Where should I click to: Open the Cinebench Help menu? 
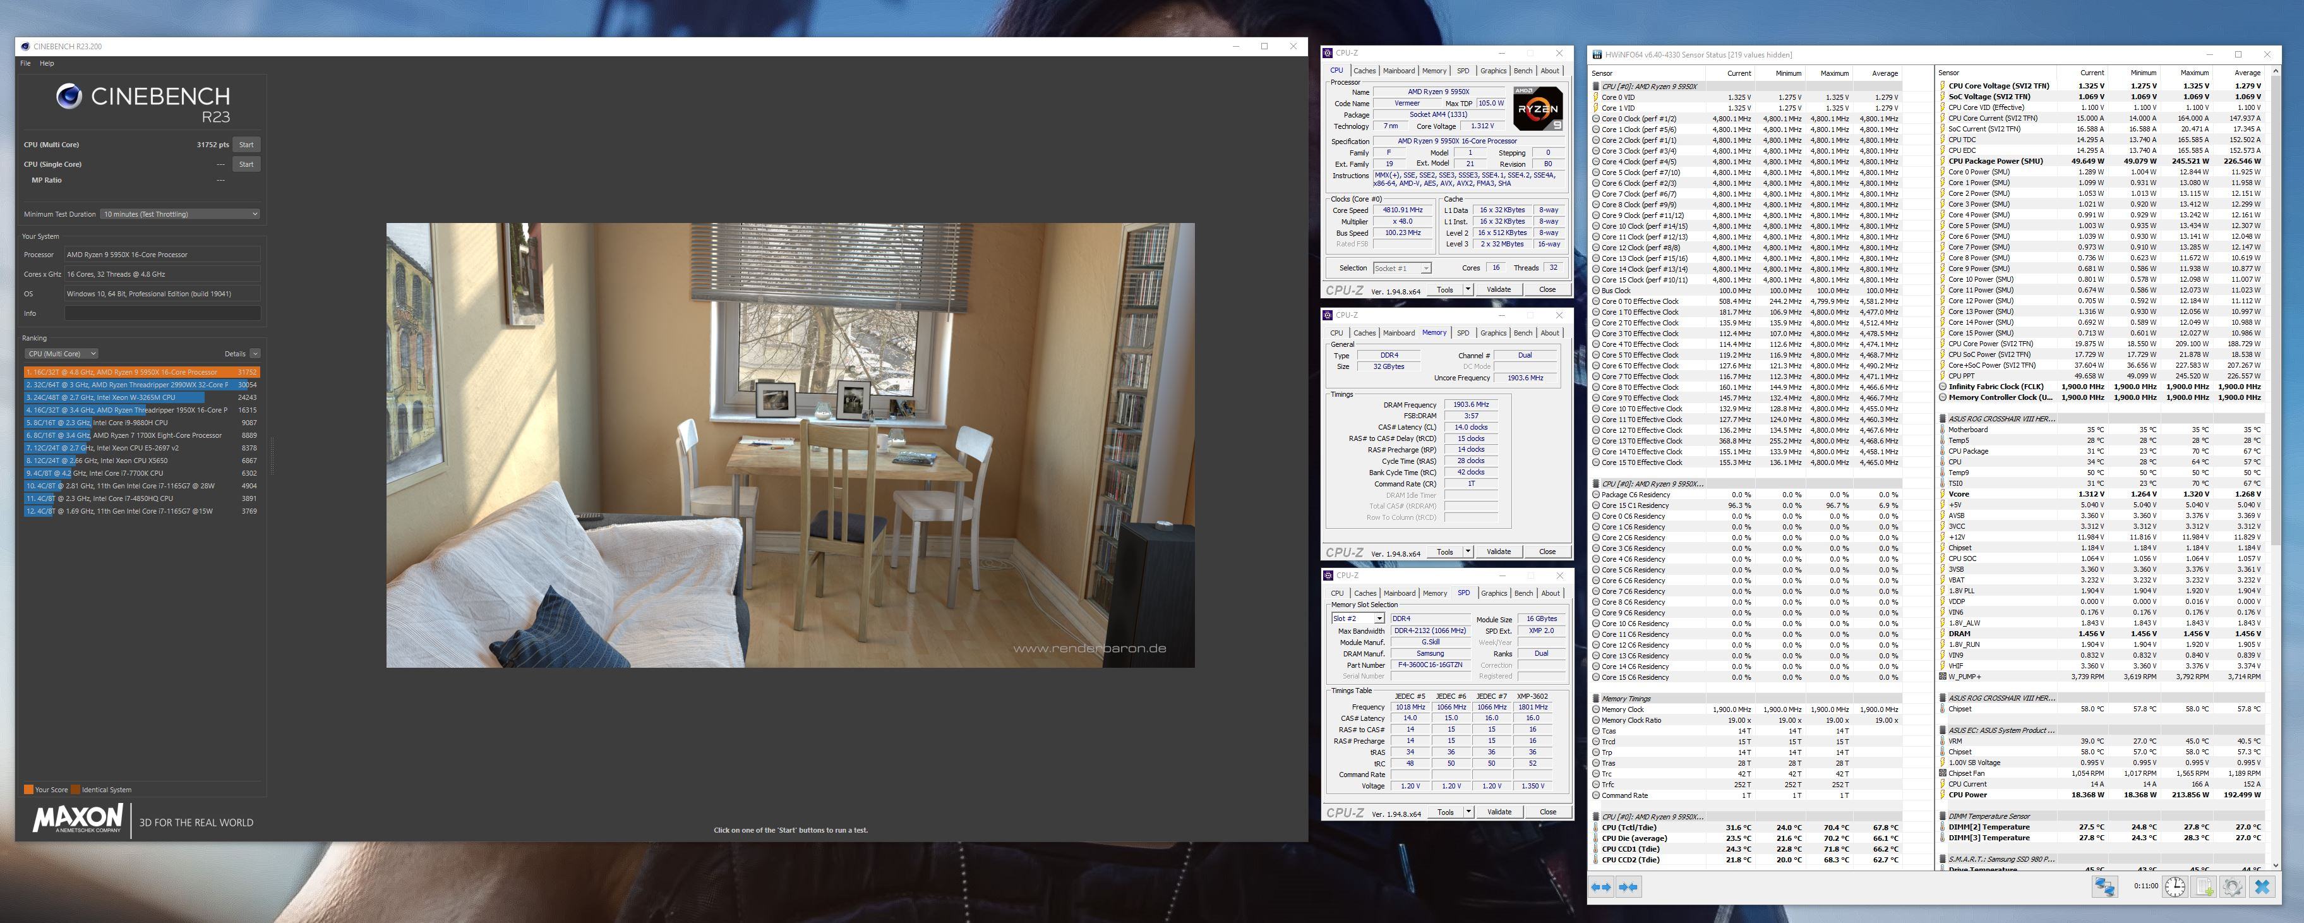[x=47, y=64]
